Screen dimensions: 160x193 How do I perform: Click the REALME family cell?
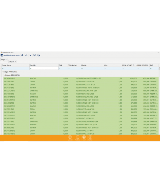44,125
